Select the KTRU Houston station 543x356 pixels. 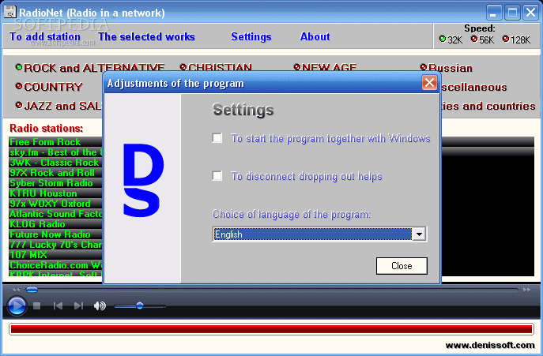pyautogui.click(x=56, y=193)
